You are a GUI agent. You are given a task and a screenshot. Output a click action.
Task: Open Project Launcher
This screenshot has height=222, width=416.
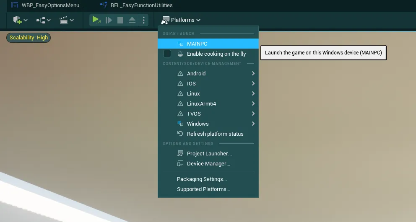(x=208, y=153)
